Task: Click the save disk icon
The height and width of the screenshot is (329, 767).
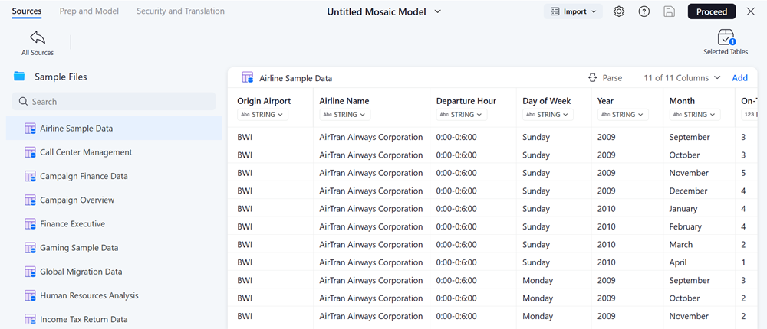Action: coord(670,11)
